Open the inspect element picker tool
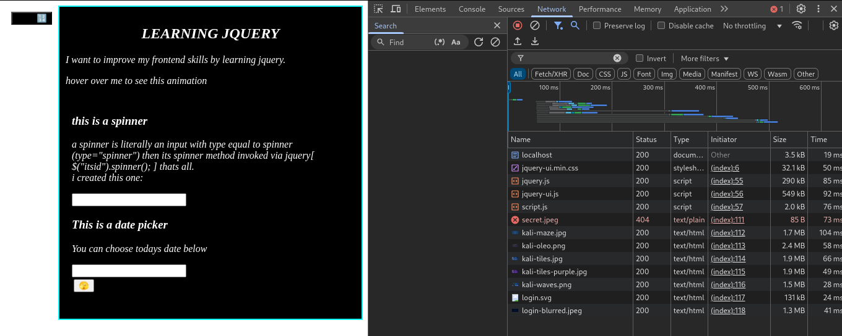842x336 pixels. (x=378, y=9)
